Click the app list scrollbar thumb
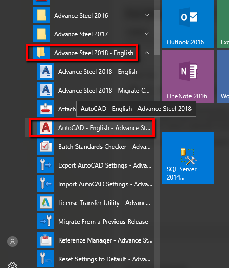 [157, 32]
